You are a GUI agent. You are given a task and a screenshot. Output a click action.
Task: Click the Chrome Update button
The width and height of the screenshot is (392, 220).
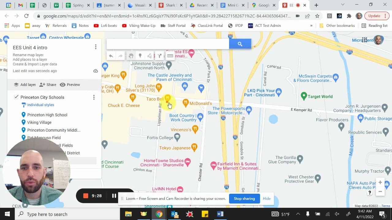(377, 16)
